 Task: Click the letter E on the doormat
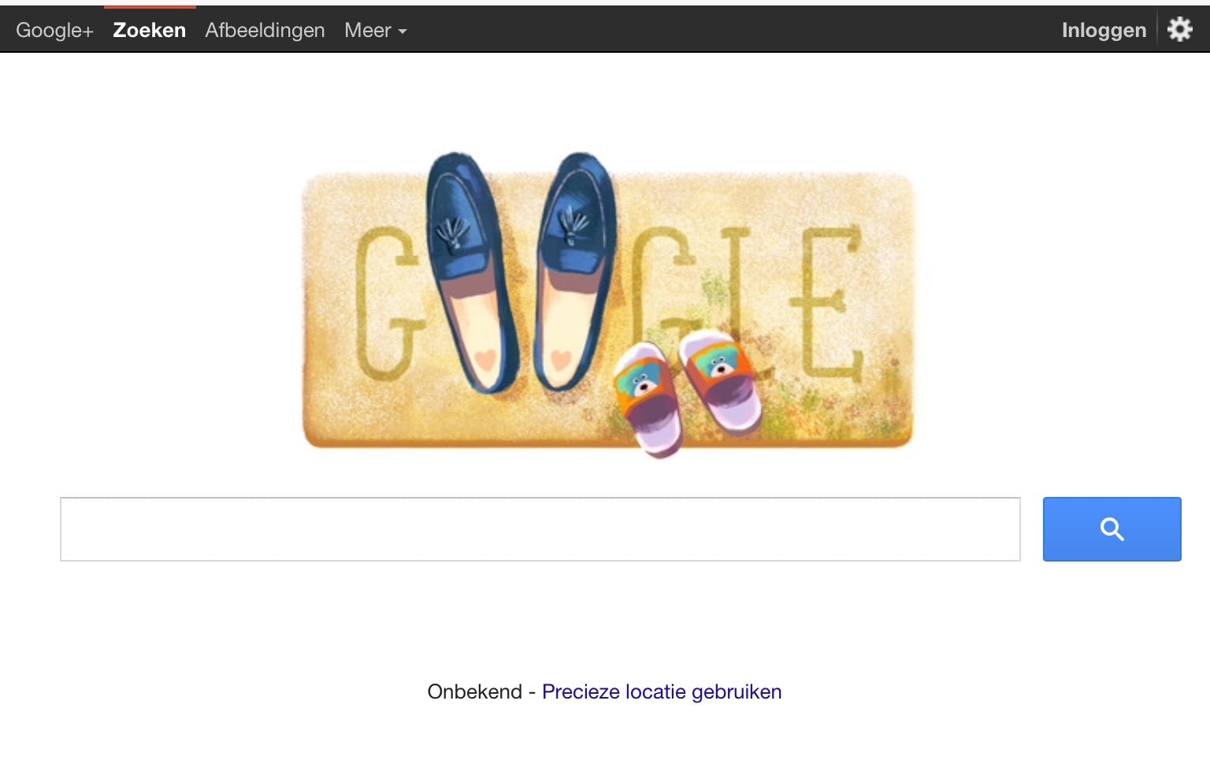click(827, 302)
